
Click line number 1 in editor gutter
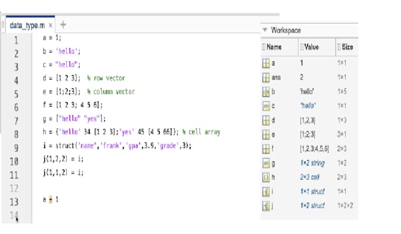click(16, 40)
